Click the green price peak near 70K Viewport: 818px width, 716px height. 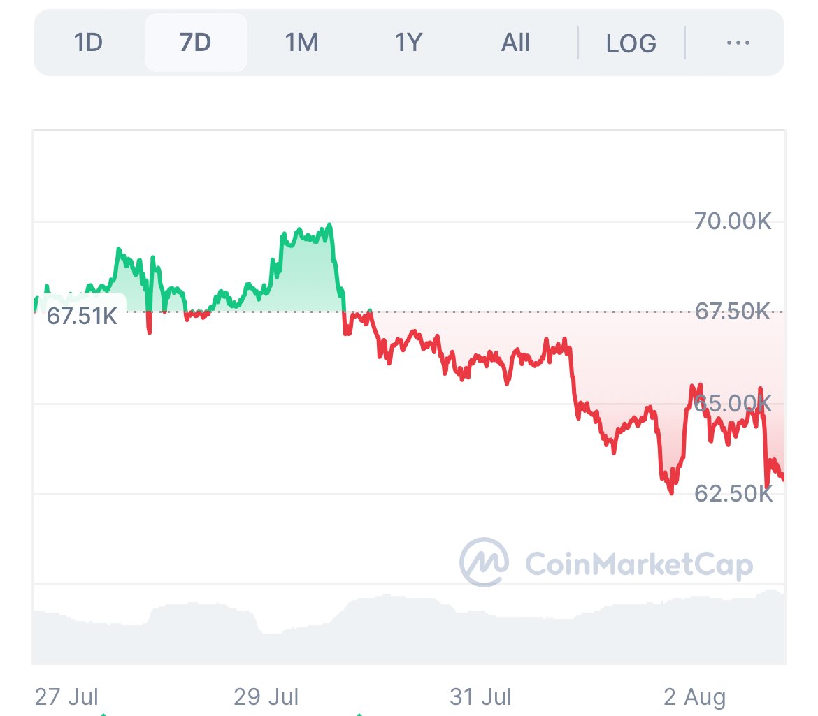(329, 226)
